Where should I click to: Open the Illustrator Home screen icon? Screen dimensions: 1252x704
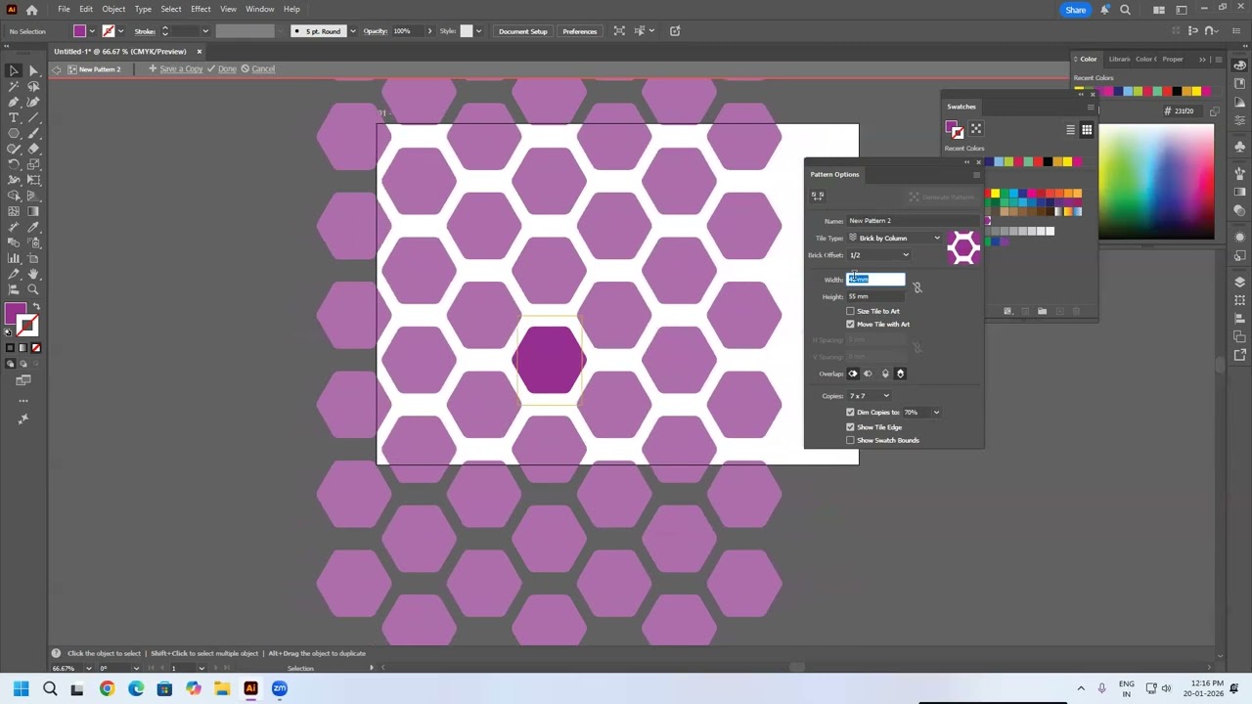(31, 10)
